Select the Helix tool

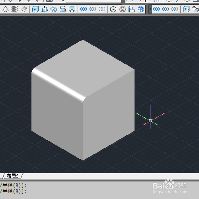pos(15,9)
